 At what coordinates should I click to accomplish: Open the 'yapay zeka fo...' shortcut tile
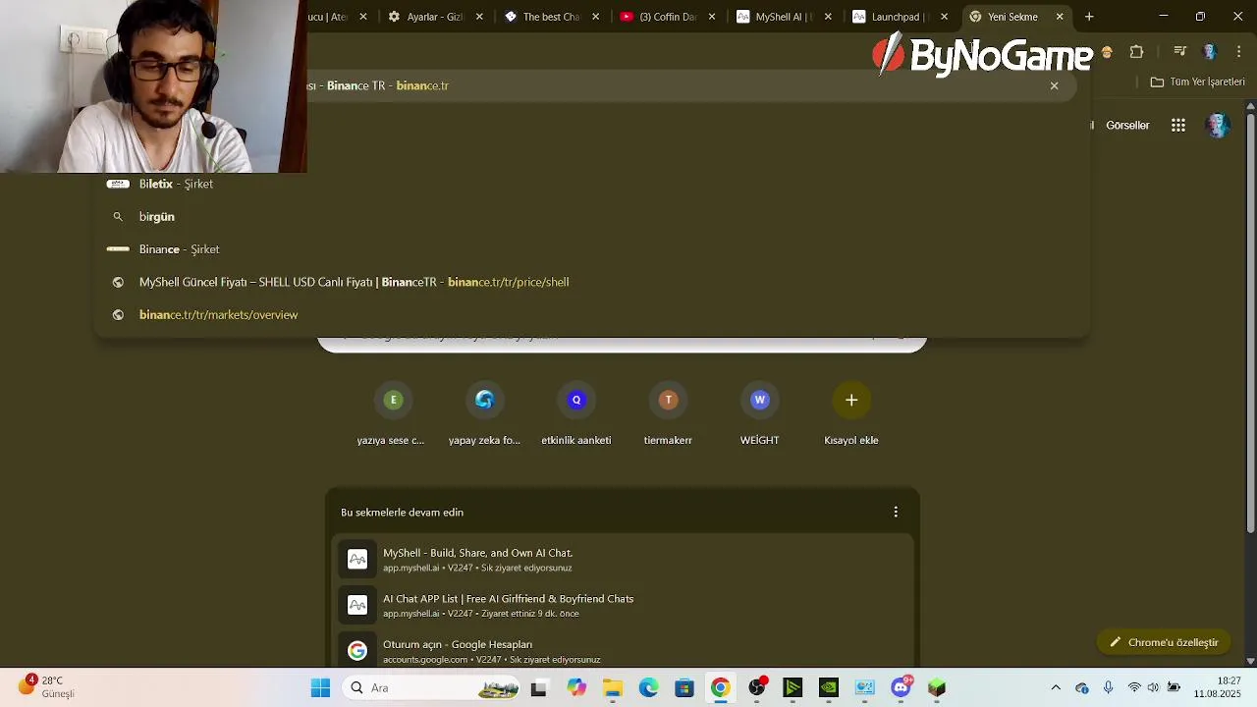[x=484, y=413]
